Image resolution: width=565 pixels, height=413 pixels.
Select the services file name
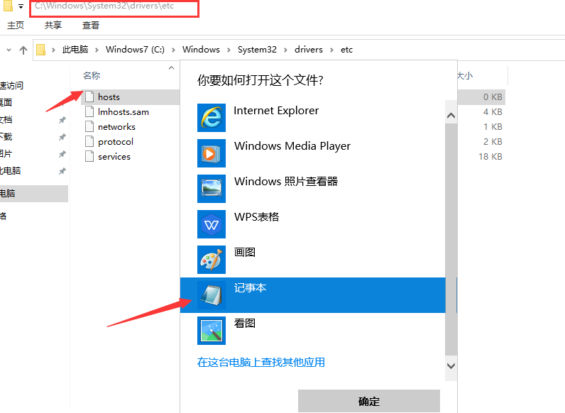(114, 157)
